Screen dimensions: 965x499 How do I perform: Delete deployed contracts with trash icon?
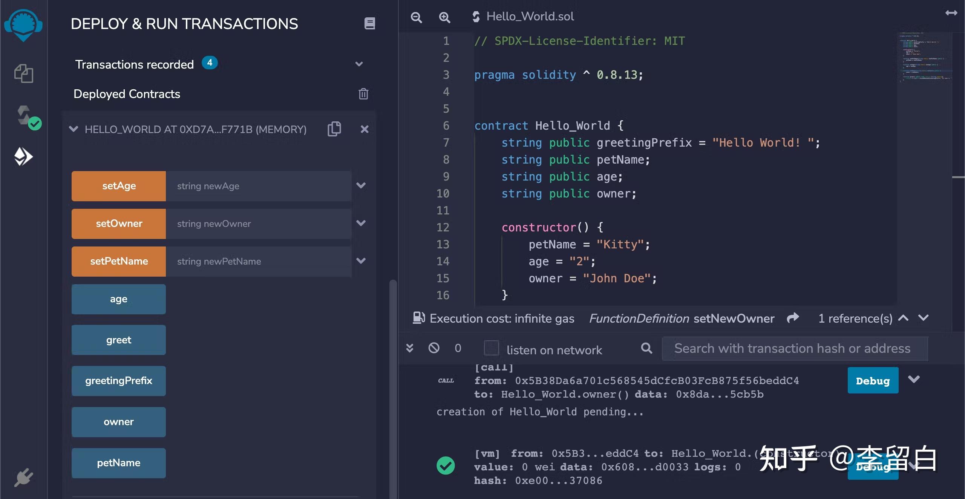click(x=363, y=94)
